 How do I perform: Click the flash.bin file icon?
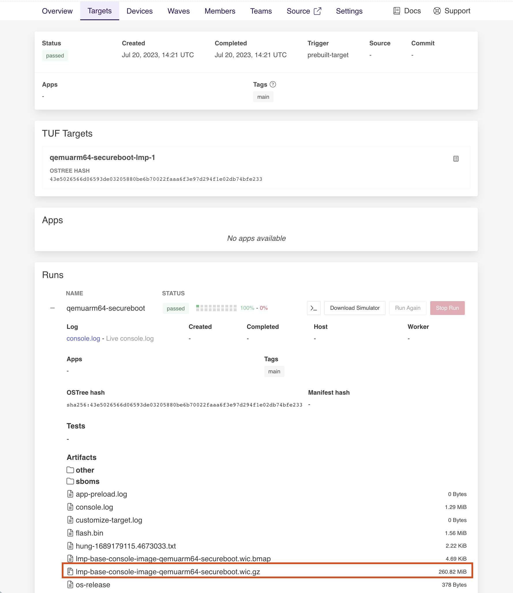(x=70, y=533)
